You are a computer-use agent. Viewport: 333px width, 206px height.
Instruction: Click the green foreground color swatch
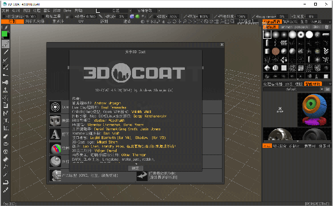tap(4, 34)
